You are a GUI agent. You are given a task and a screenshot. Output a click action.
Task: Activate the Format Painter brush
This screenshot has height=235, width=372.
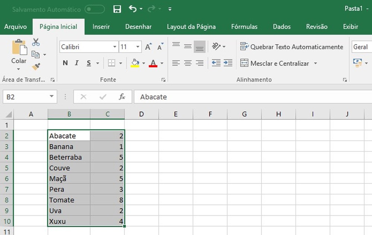36,66
